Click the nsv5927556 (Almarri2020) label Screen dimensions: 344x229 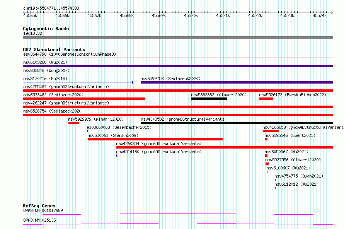pos(293,160)
